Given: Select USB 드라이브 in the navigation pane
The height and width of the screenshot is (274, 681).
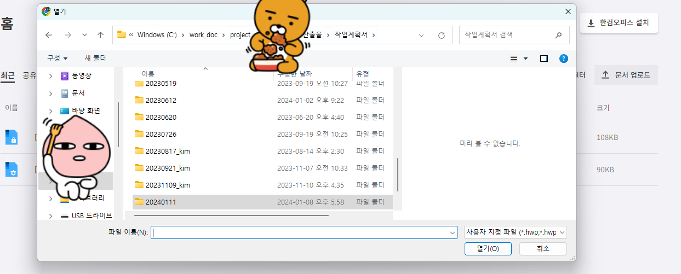Looking at the screenshot, I should 92,215.
